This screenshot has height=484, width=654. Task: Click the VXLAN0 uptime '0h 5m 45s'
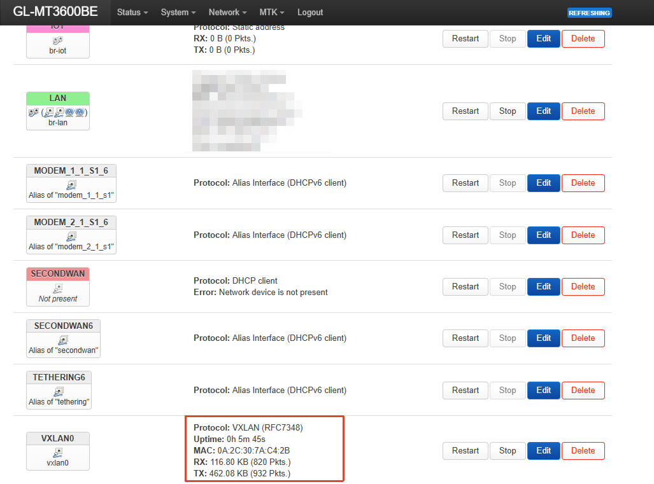click(x=246, y=439)
